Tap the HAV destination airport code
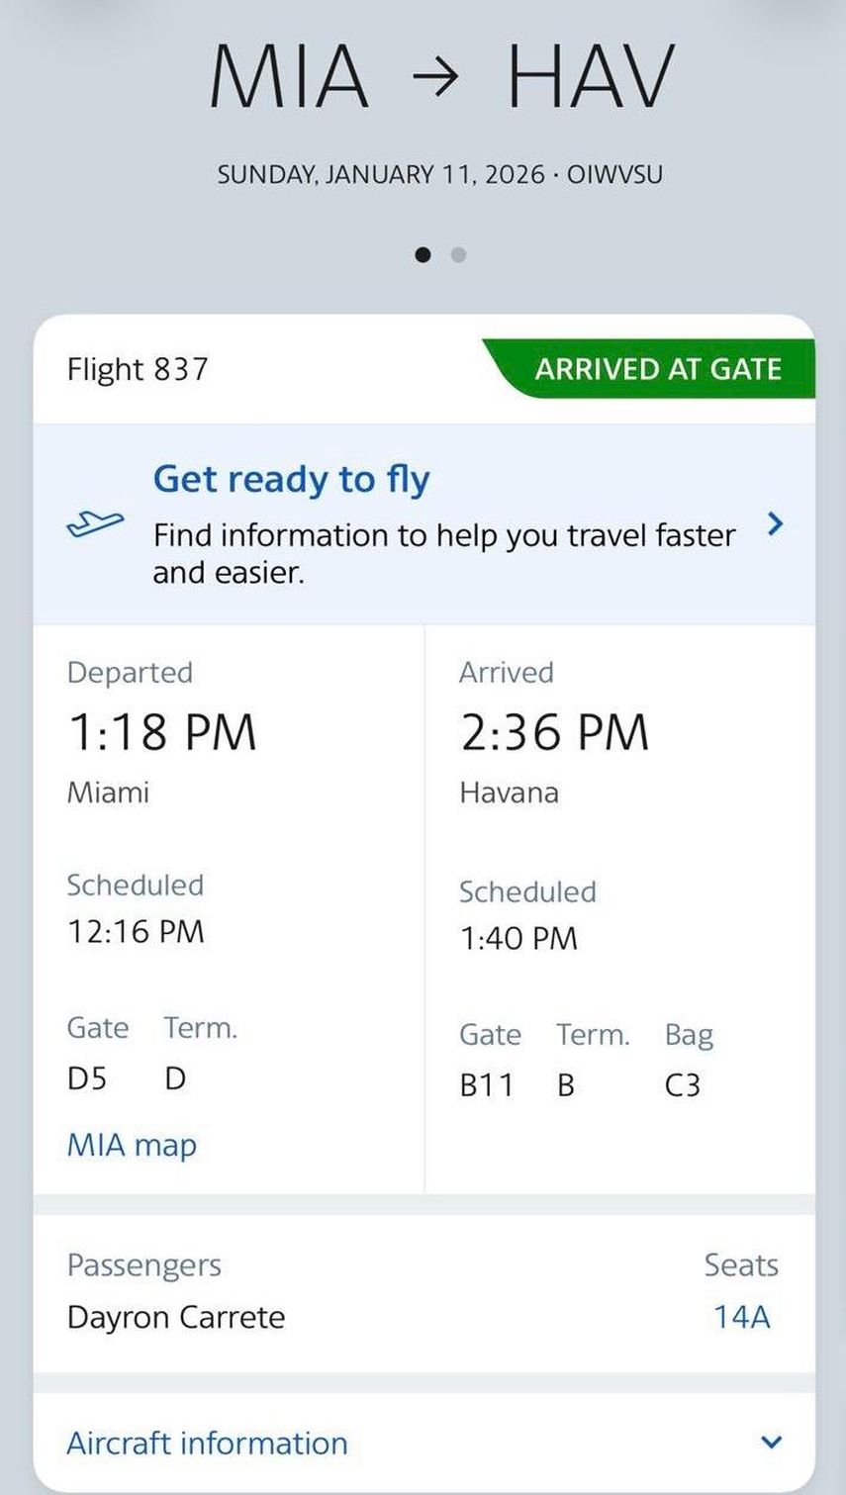 click(x=591, y=77)
